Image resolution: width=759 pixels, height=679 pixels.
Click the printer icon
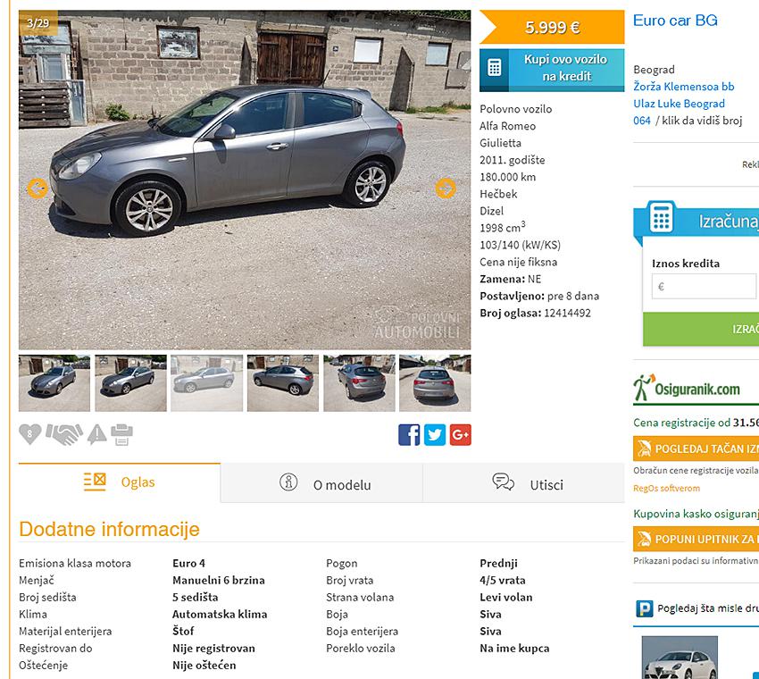(121, 434)
